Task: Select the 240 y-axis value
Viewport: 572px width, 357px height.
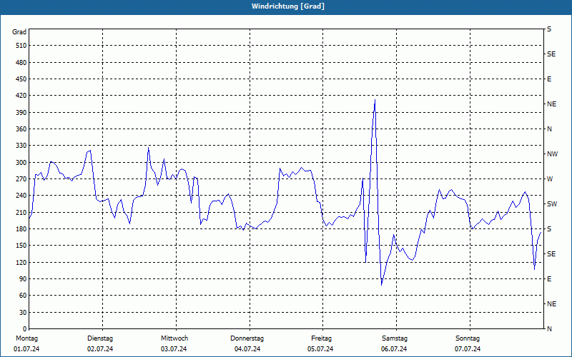Action: point(21,196)
